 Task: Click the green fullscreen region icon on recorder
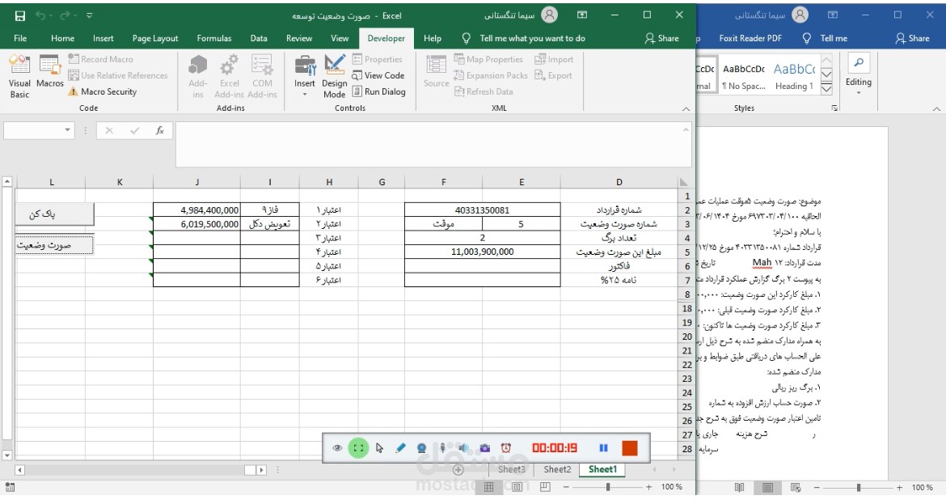[358, 448]
